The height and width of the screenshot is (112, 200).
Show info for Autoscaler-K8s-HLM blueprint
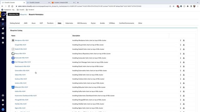point(181,58)
